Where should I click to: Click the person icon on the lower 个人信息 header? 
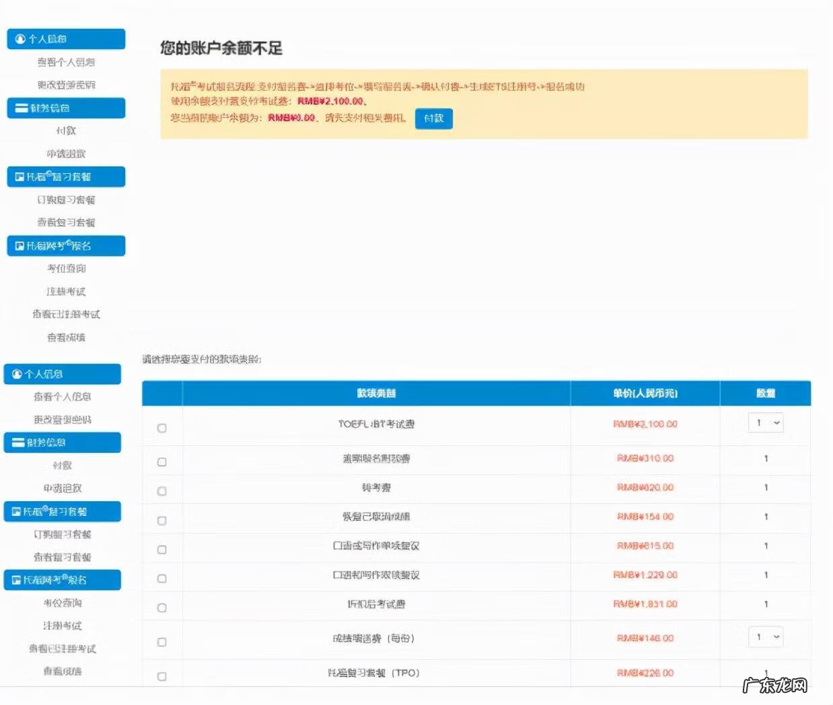(18, 374)
